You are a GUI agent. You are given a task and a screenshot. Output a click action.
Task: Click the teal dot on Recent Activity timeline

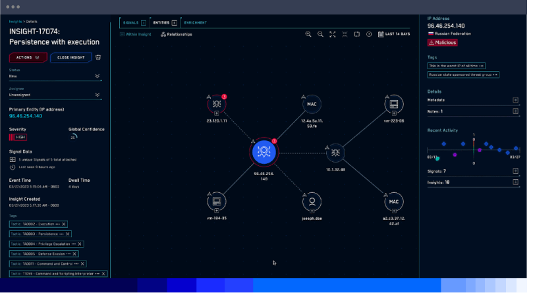tap(437, 158)
